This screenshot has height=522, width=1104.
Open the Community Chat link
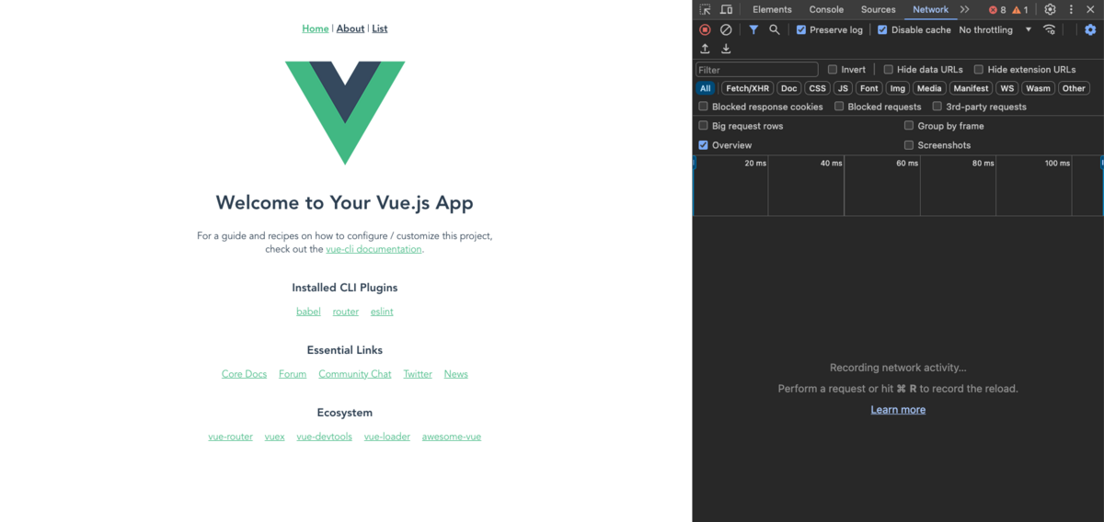click(355, 374)
